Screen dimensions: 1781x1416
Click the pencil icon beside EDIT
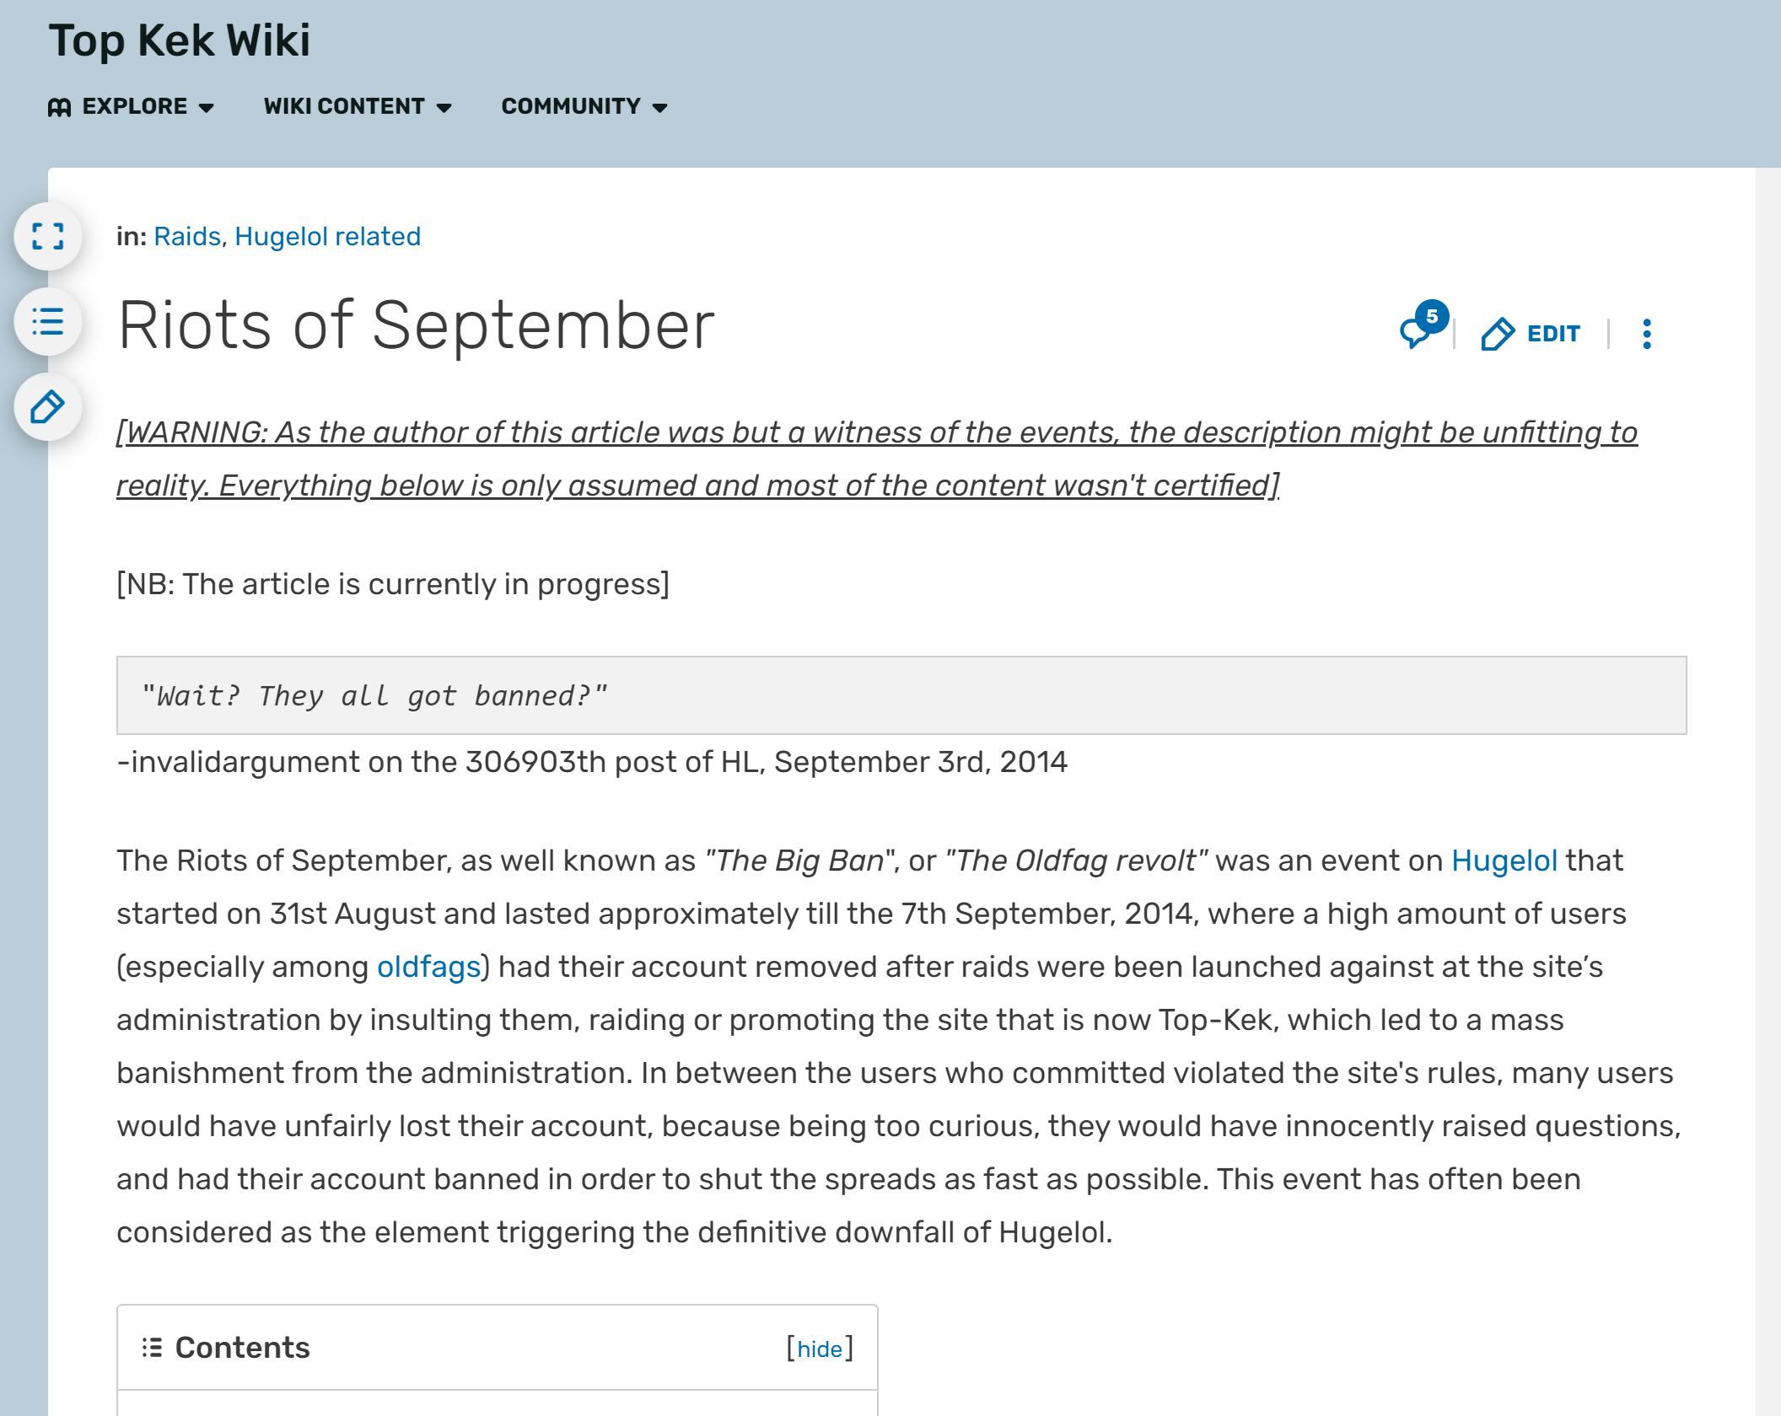[1498, 334]
